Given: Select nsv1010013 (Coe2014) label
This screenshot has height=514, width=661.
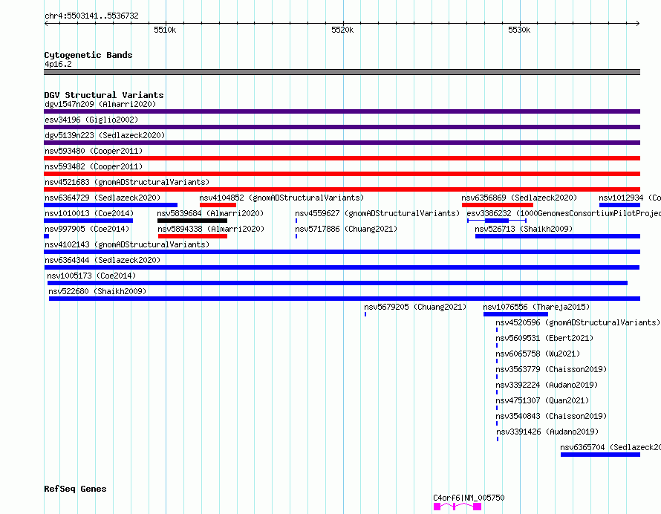Looking at the screenshot, I should click(x=89, y=213).
